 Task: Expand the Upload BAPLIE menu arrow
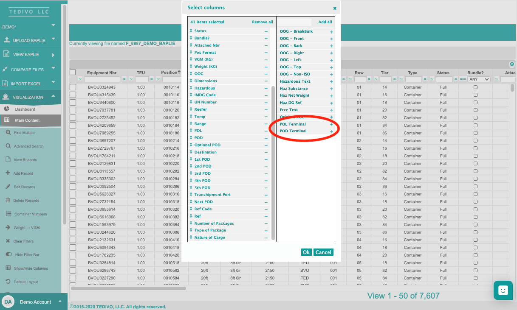[x=54, y=39]
